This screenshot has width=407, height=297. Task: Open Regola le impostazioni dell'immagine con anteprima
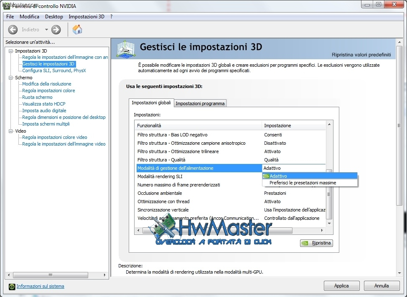[x=65, y=57]
